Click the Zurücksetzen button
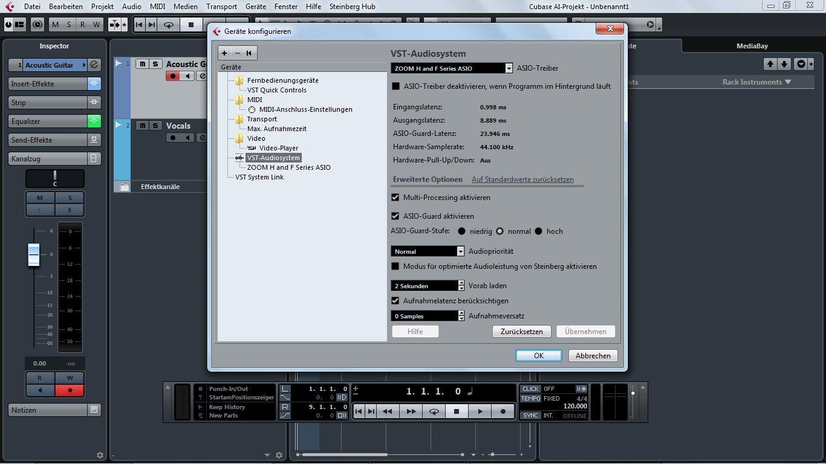 (x=522, y=332)
